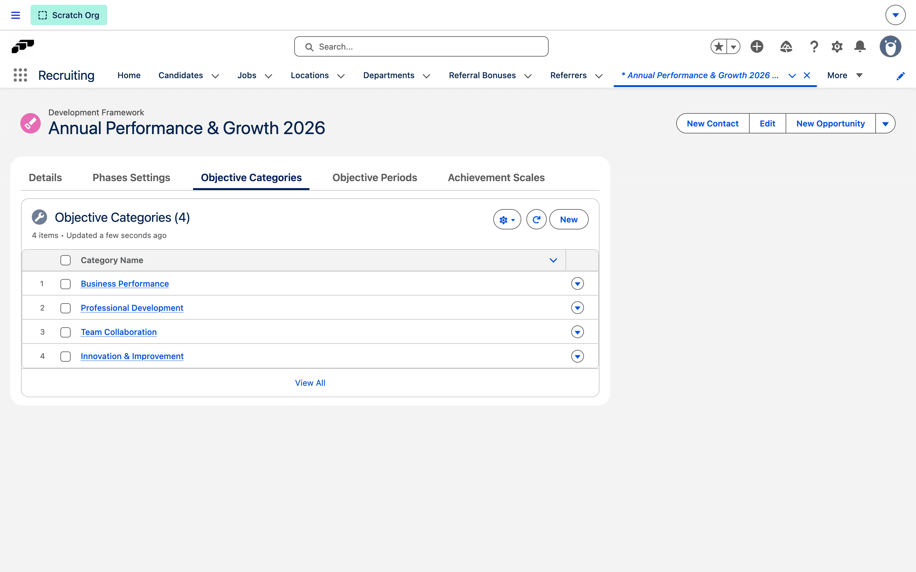Show row actions for Innovation & Improvement

pos(577,356)
